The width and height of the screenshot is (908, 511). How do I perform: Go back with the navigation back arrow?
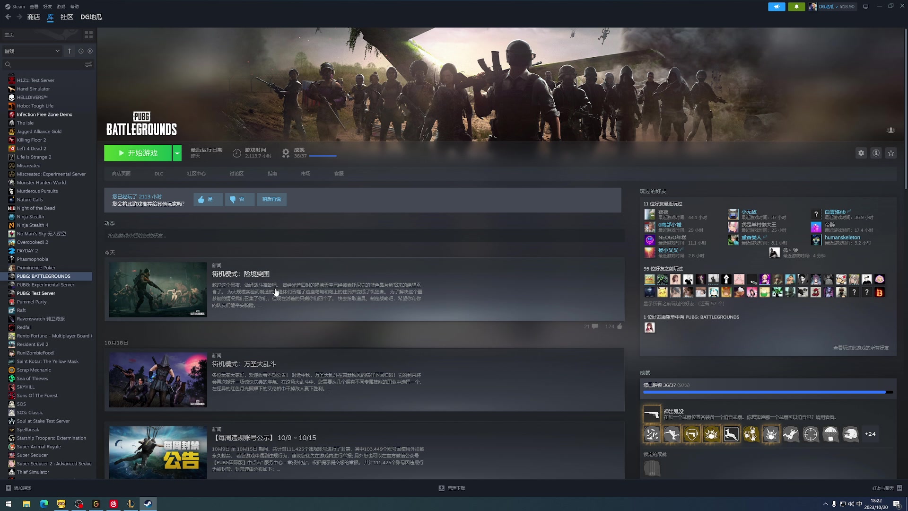(x=8, y=17)
